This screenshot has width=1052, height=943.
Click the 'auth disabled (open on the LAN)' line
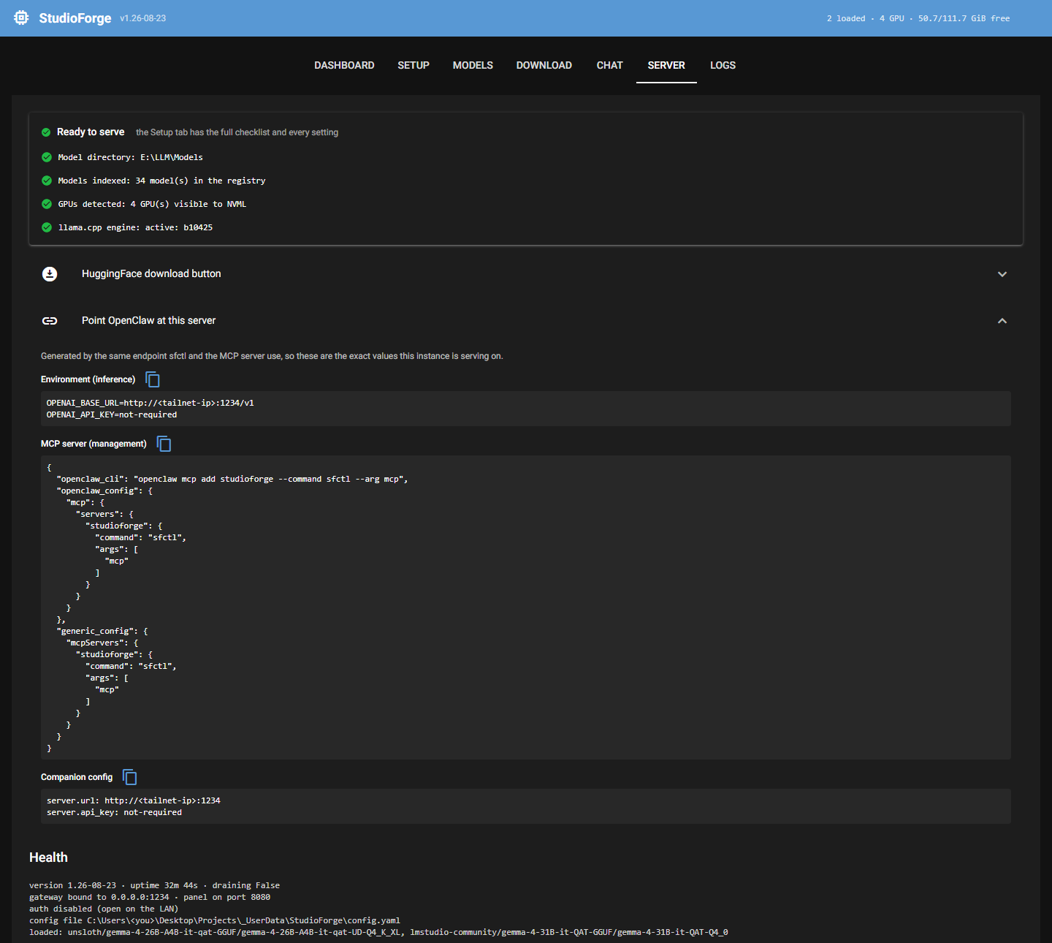click(x=104, y=909)
